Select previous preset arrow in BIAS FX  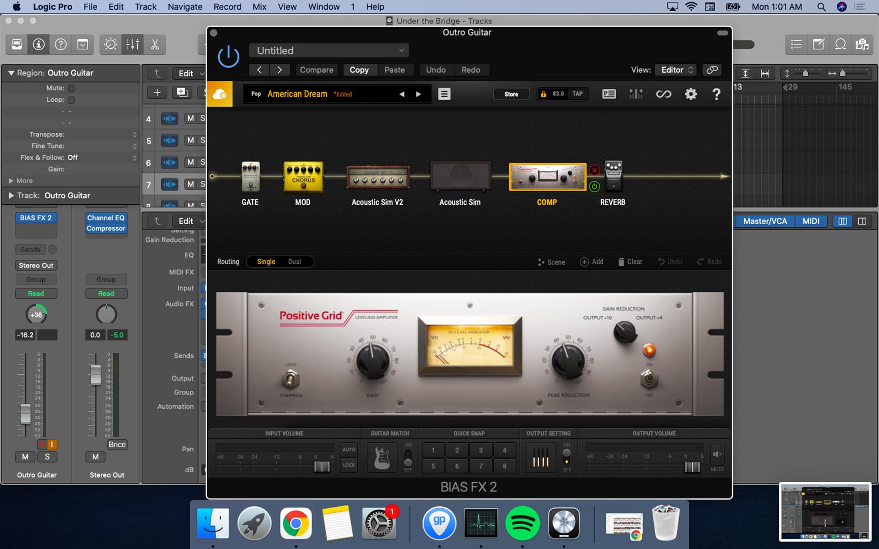point(402,94)
